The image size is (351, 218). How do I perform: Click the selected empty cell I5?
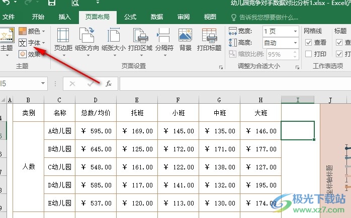click(x=298, y=131)
